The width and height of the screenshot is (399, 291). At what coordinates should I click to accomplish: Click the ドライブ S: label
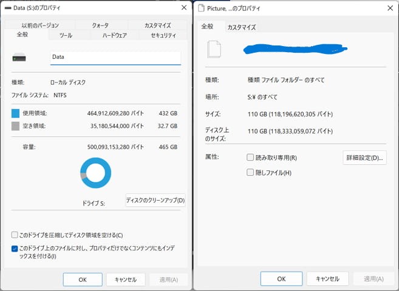coord(94,203)
